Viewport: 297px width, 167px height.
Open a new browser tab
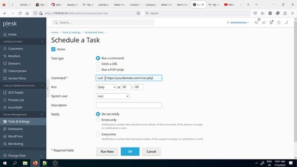tap(248, 5)
